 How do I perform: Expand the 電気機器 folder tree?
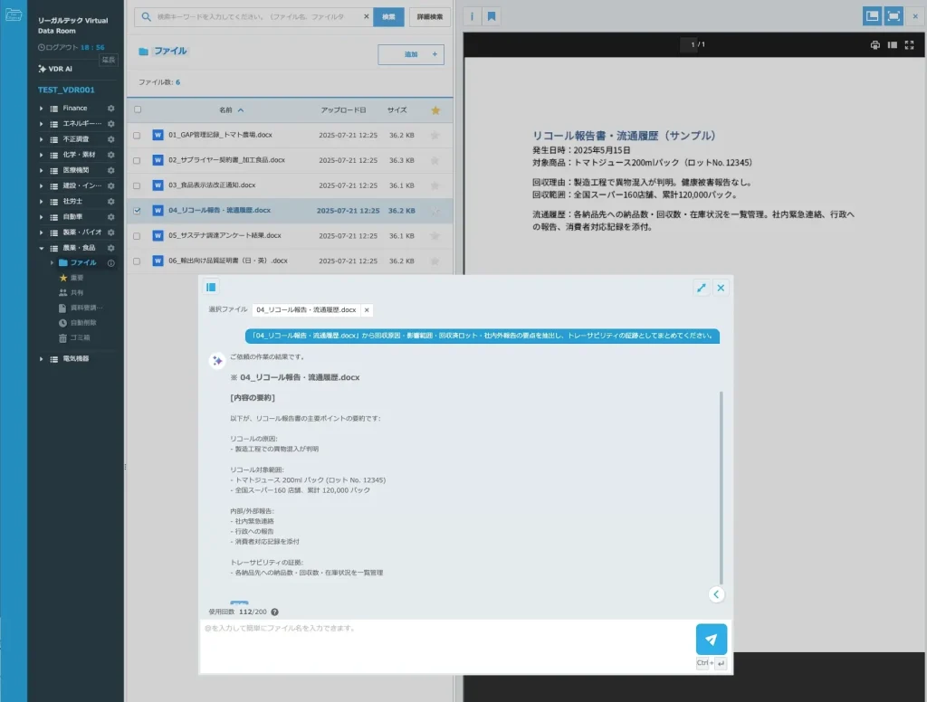[x=41, y=359]
